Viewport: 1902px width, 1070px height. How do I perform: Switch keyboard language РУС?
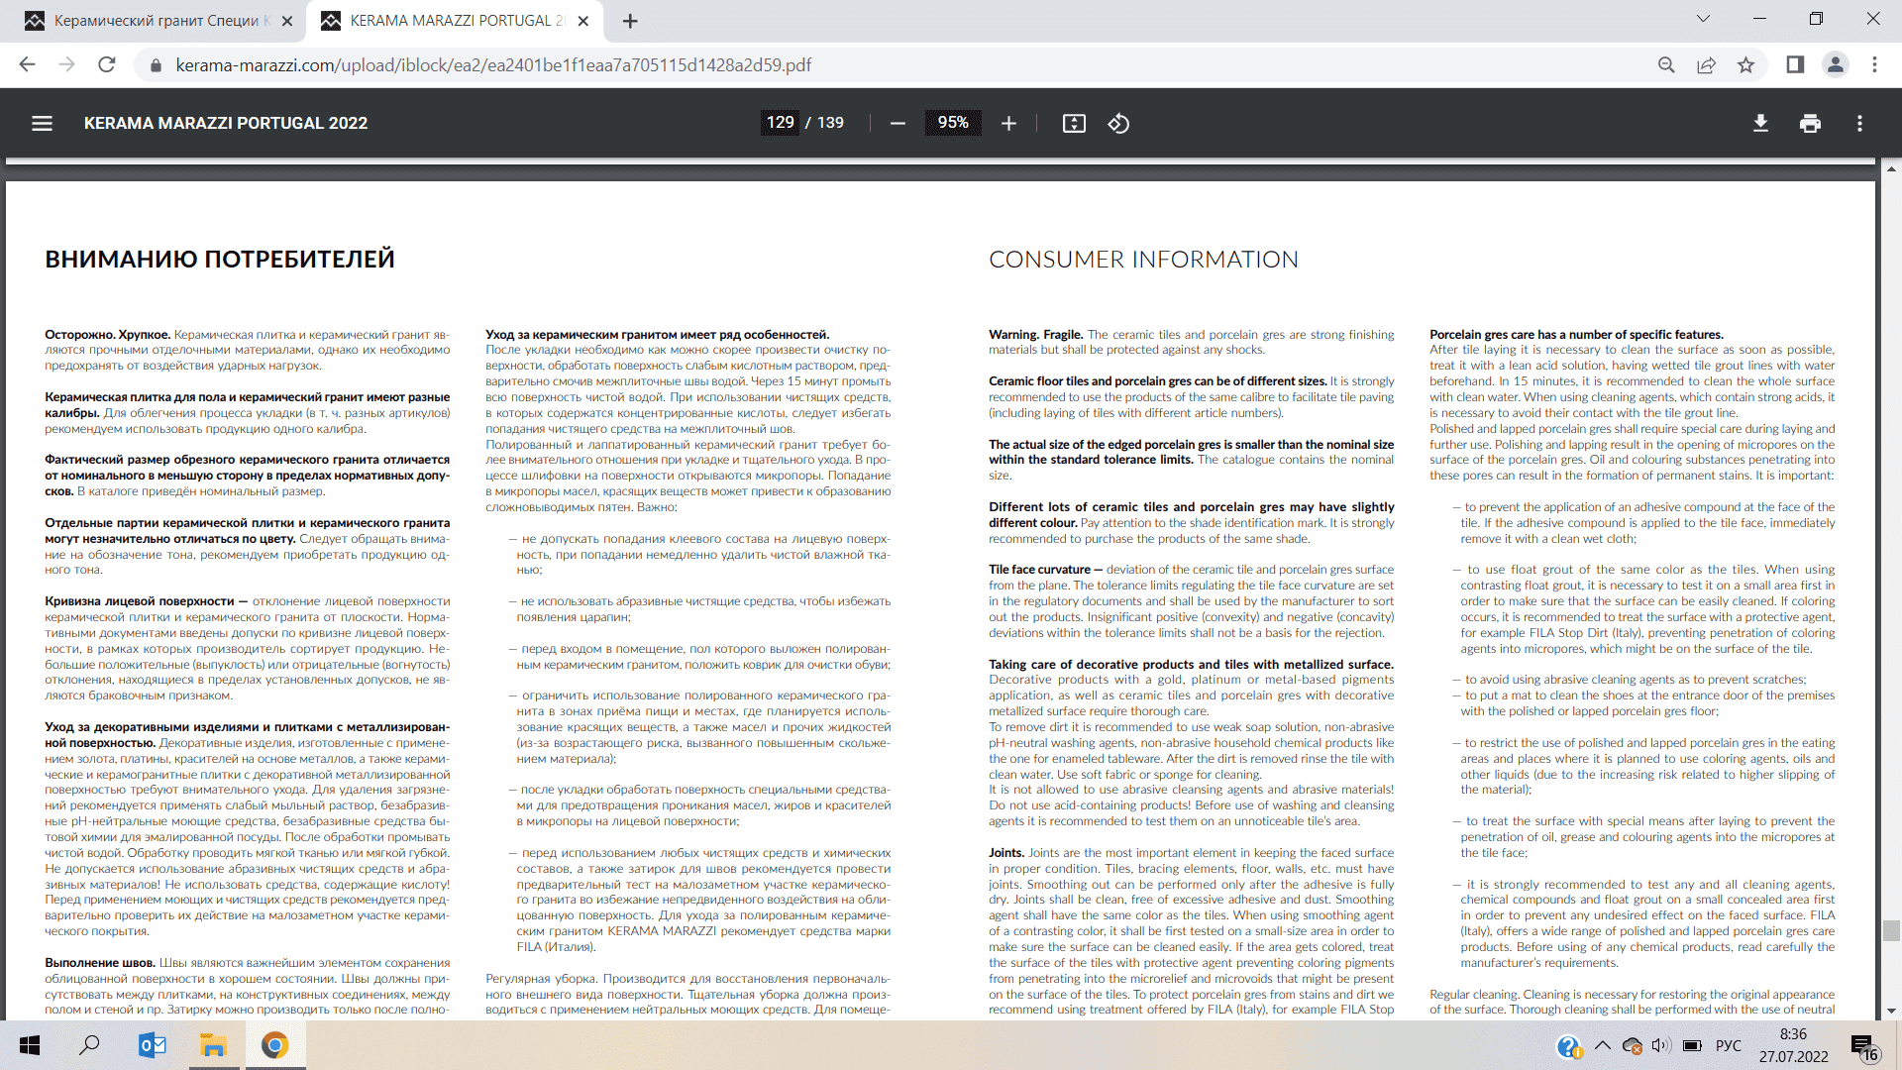click(1729, 1045)
